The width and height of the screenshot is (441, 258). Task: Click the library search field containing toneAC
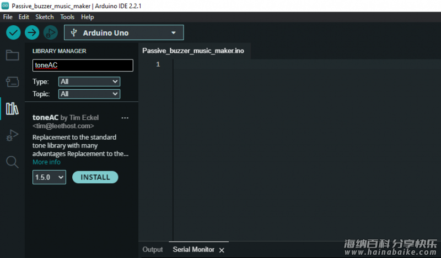coord(83,65)
